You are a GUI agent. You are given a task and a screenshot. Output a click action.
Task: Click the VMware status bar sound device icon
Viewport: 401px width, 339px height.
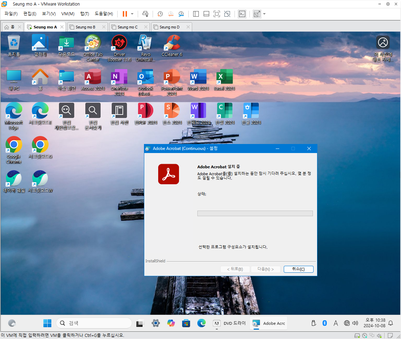pos(379,336)
